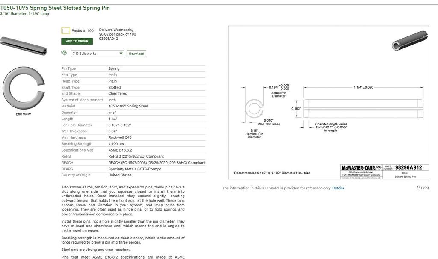Click the 'For Hole Diameter' label
This screenshot has width=438, height=259.
point(77,125)
